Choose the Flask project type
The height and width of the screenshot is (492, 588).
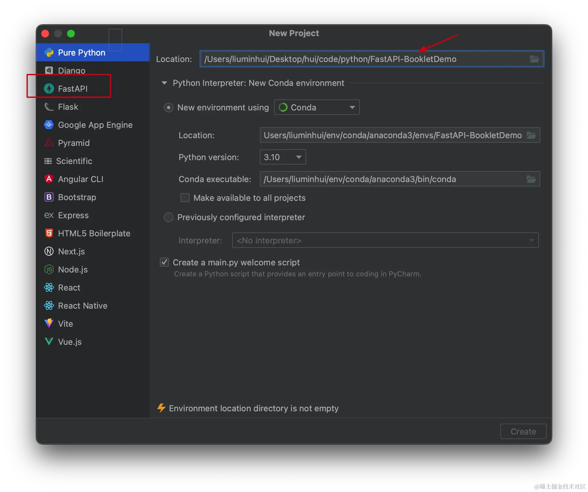coord(93,107)
